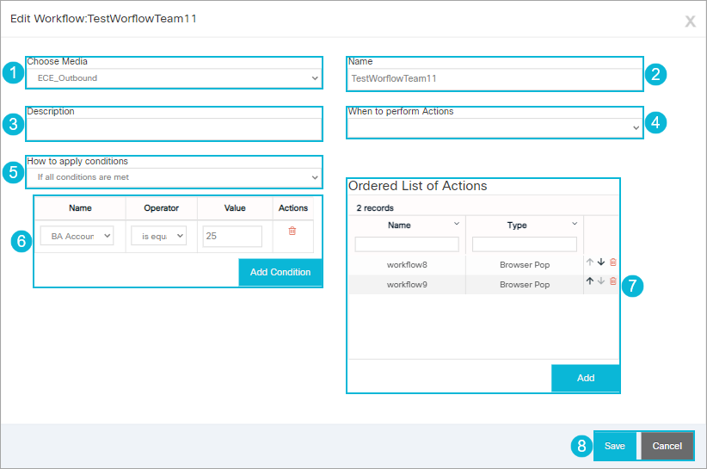Click the disabled up arrow for workflow8
Viewport: 707px width, 469px height.
590,262
